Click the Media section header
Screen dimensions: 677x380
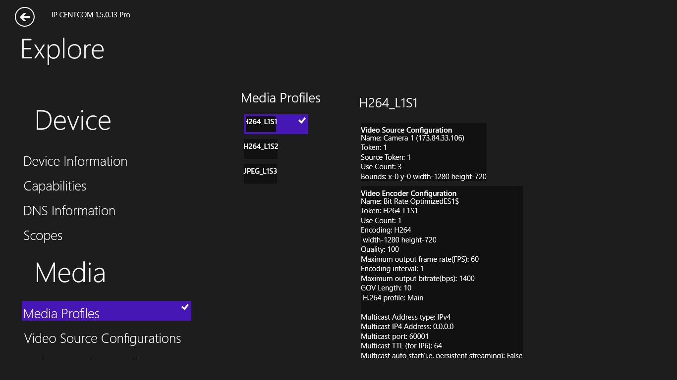[70, 273]
